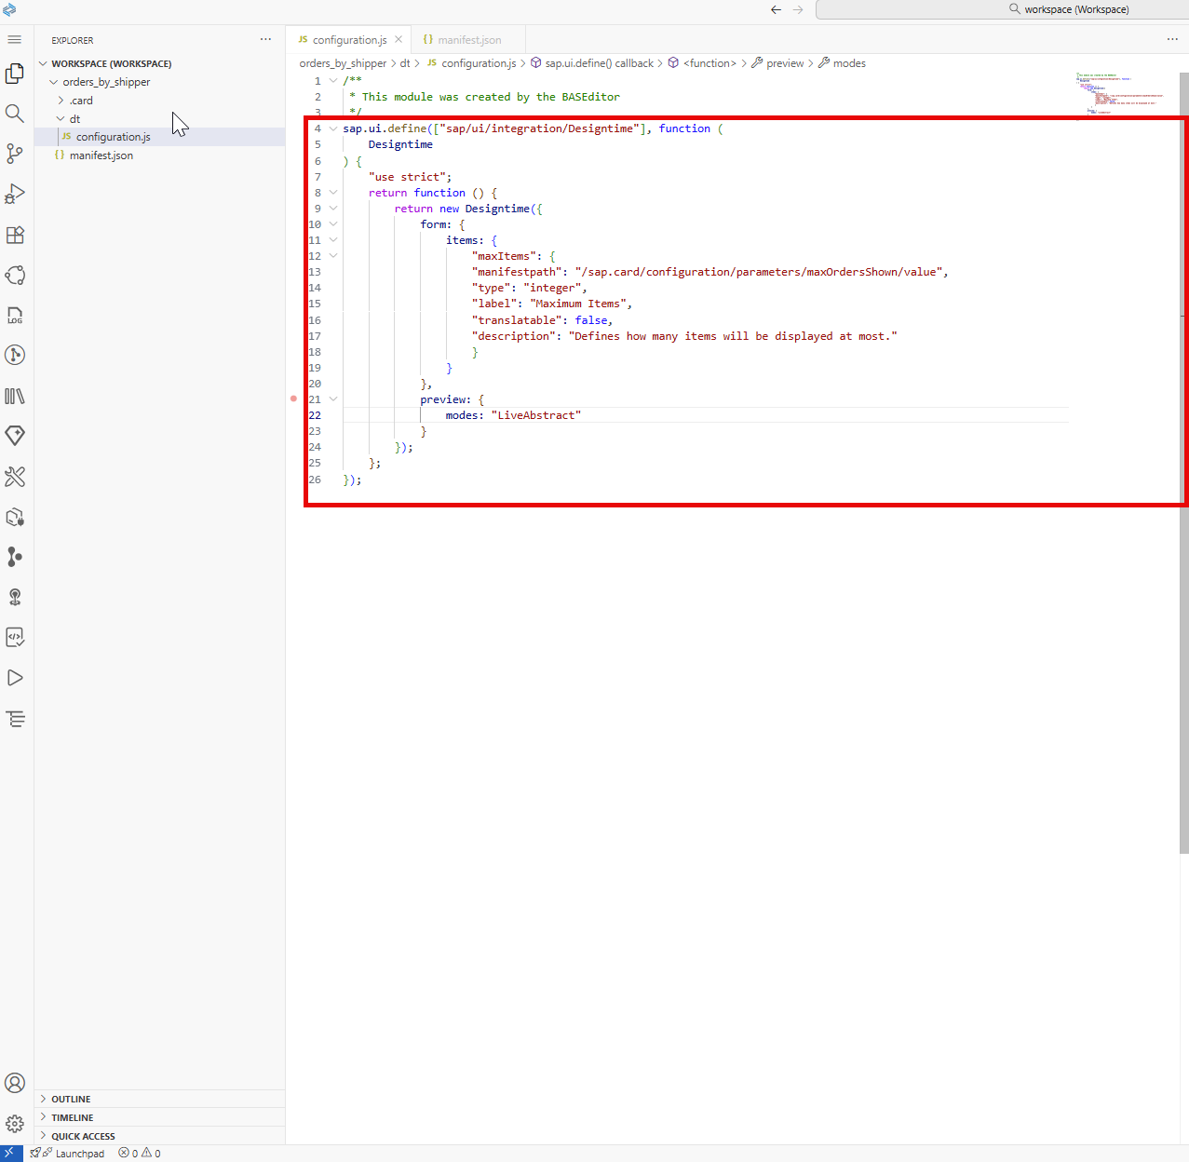
Task: Click the code minimap overview
Action: pyautogui.click(x=1123, y=93)
